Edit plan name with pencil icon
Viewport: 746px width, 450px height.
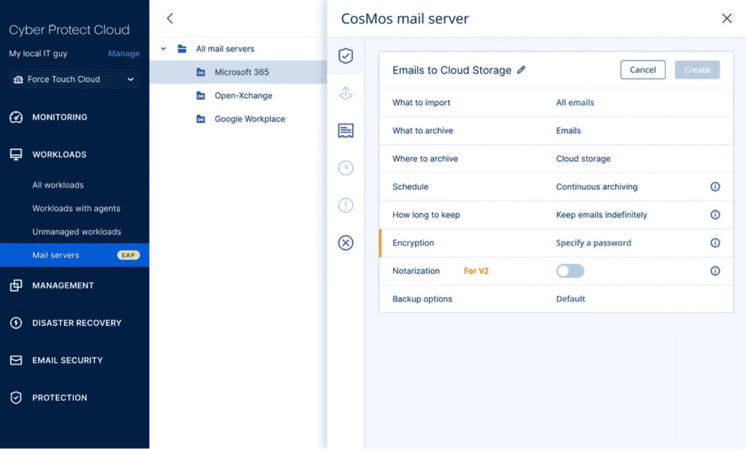[521, 70]
